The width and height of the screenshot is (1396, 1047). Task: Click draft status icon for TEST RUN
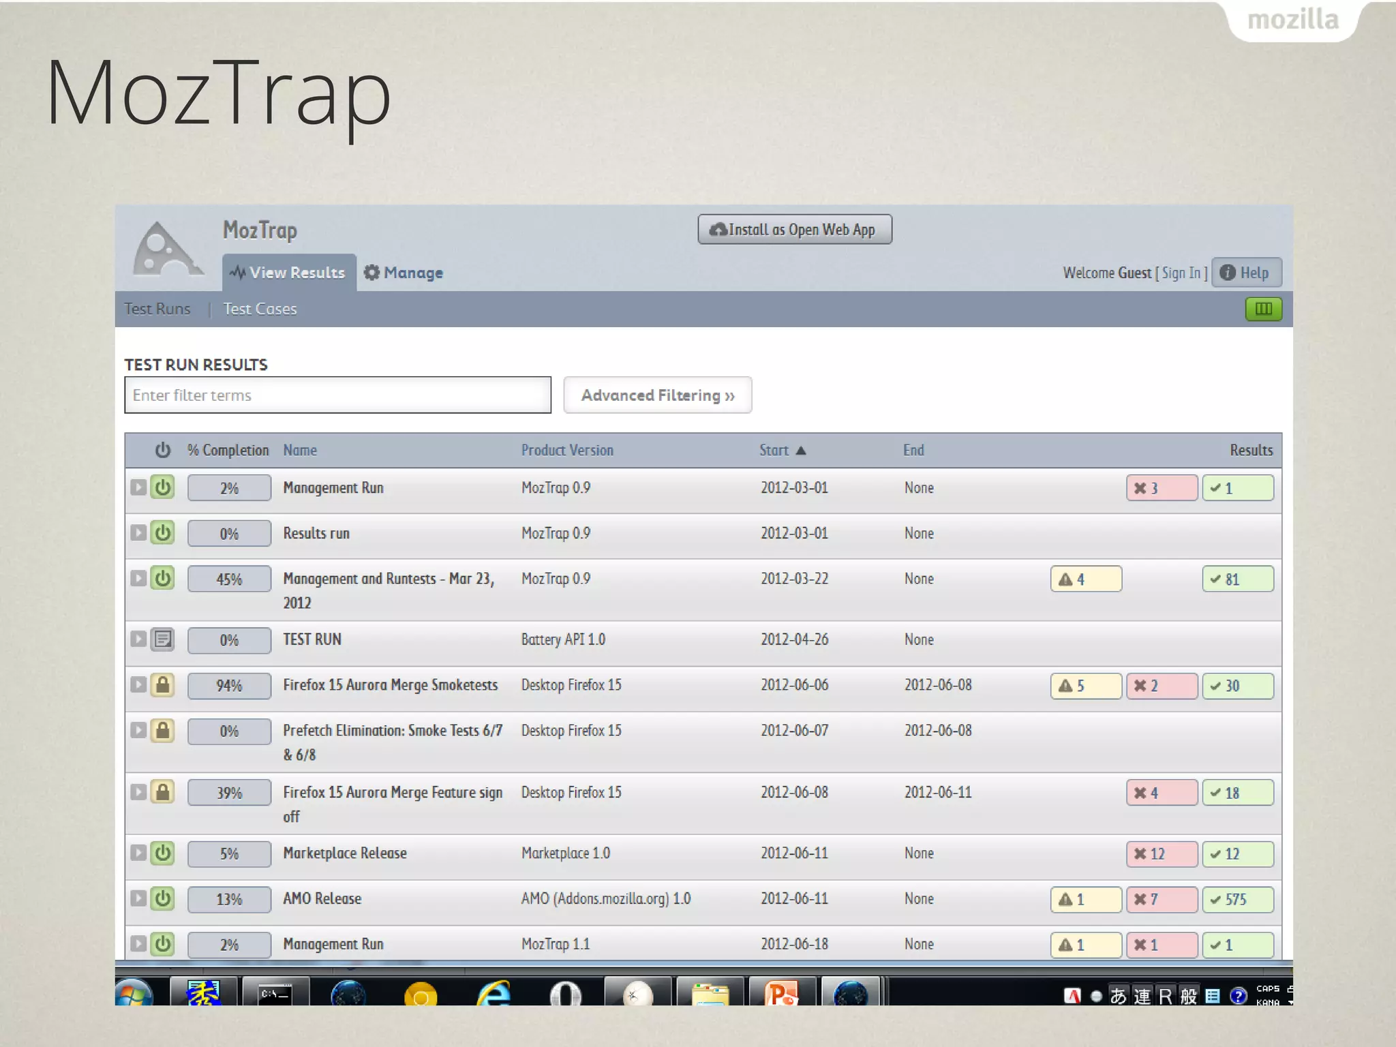pos(162,639)
